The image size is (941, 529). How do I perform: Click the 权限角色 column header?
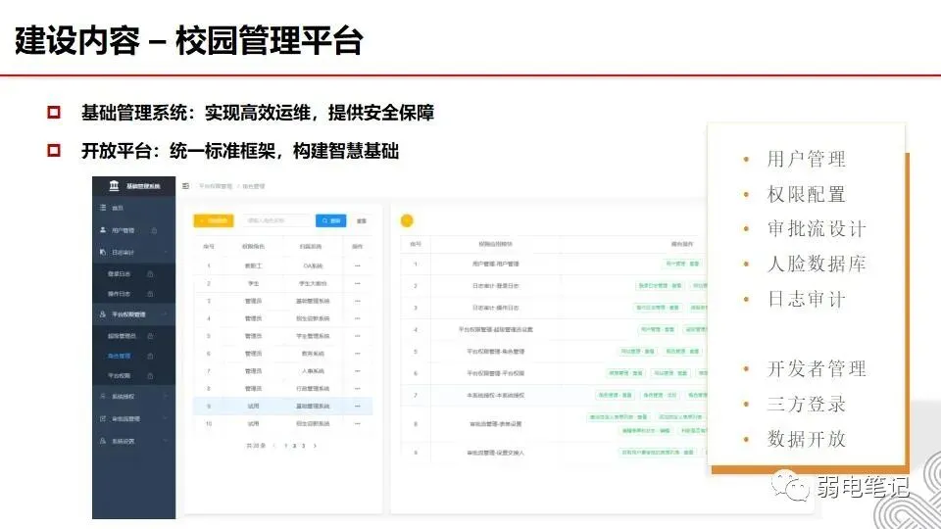[253, 247]
